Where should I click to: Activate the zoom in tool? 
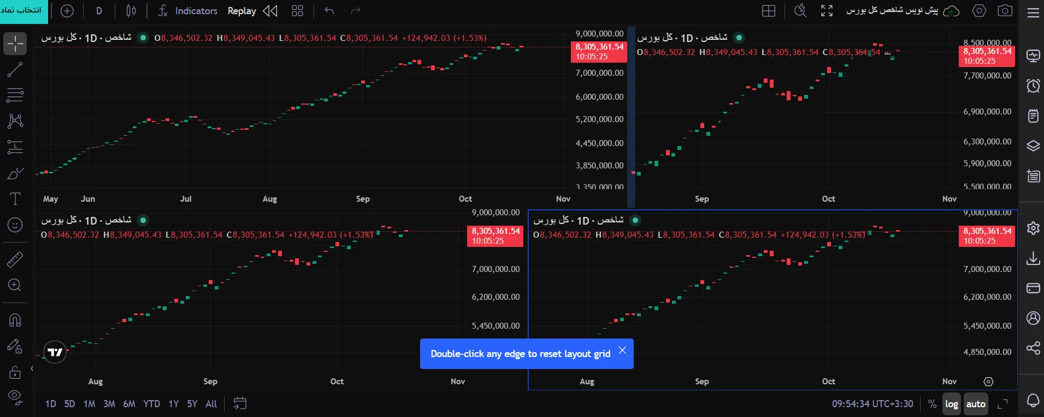click(x=15, y=285)
